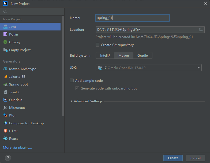Enable Create Git repository checkbox

click(x=97, y=45)
